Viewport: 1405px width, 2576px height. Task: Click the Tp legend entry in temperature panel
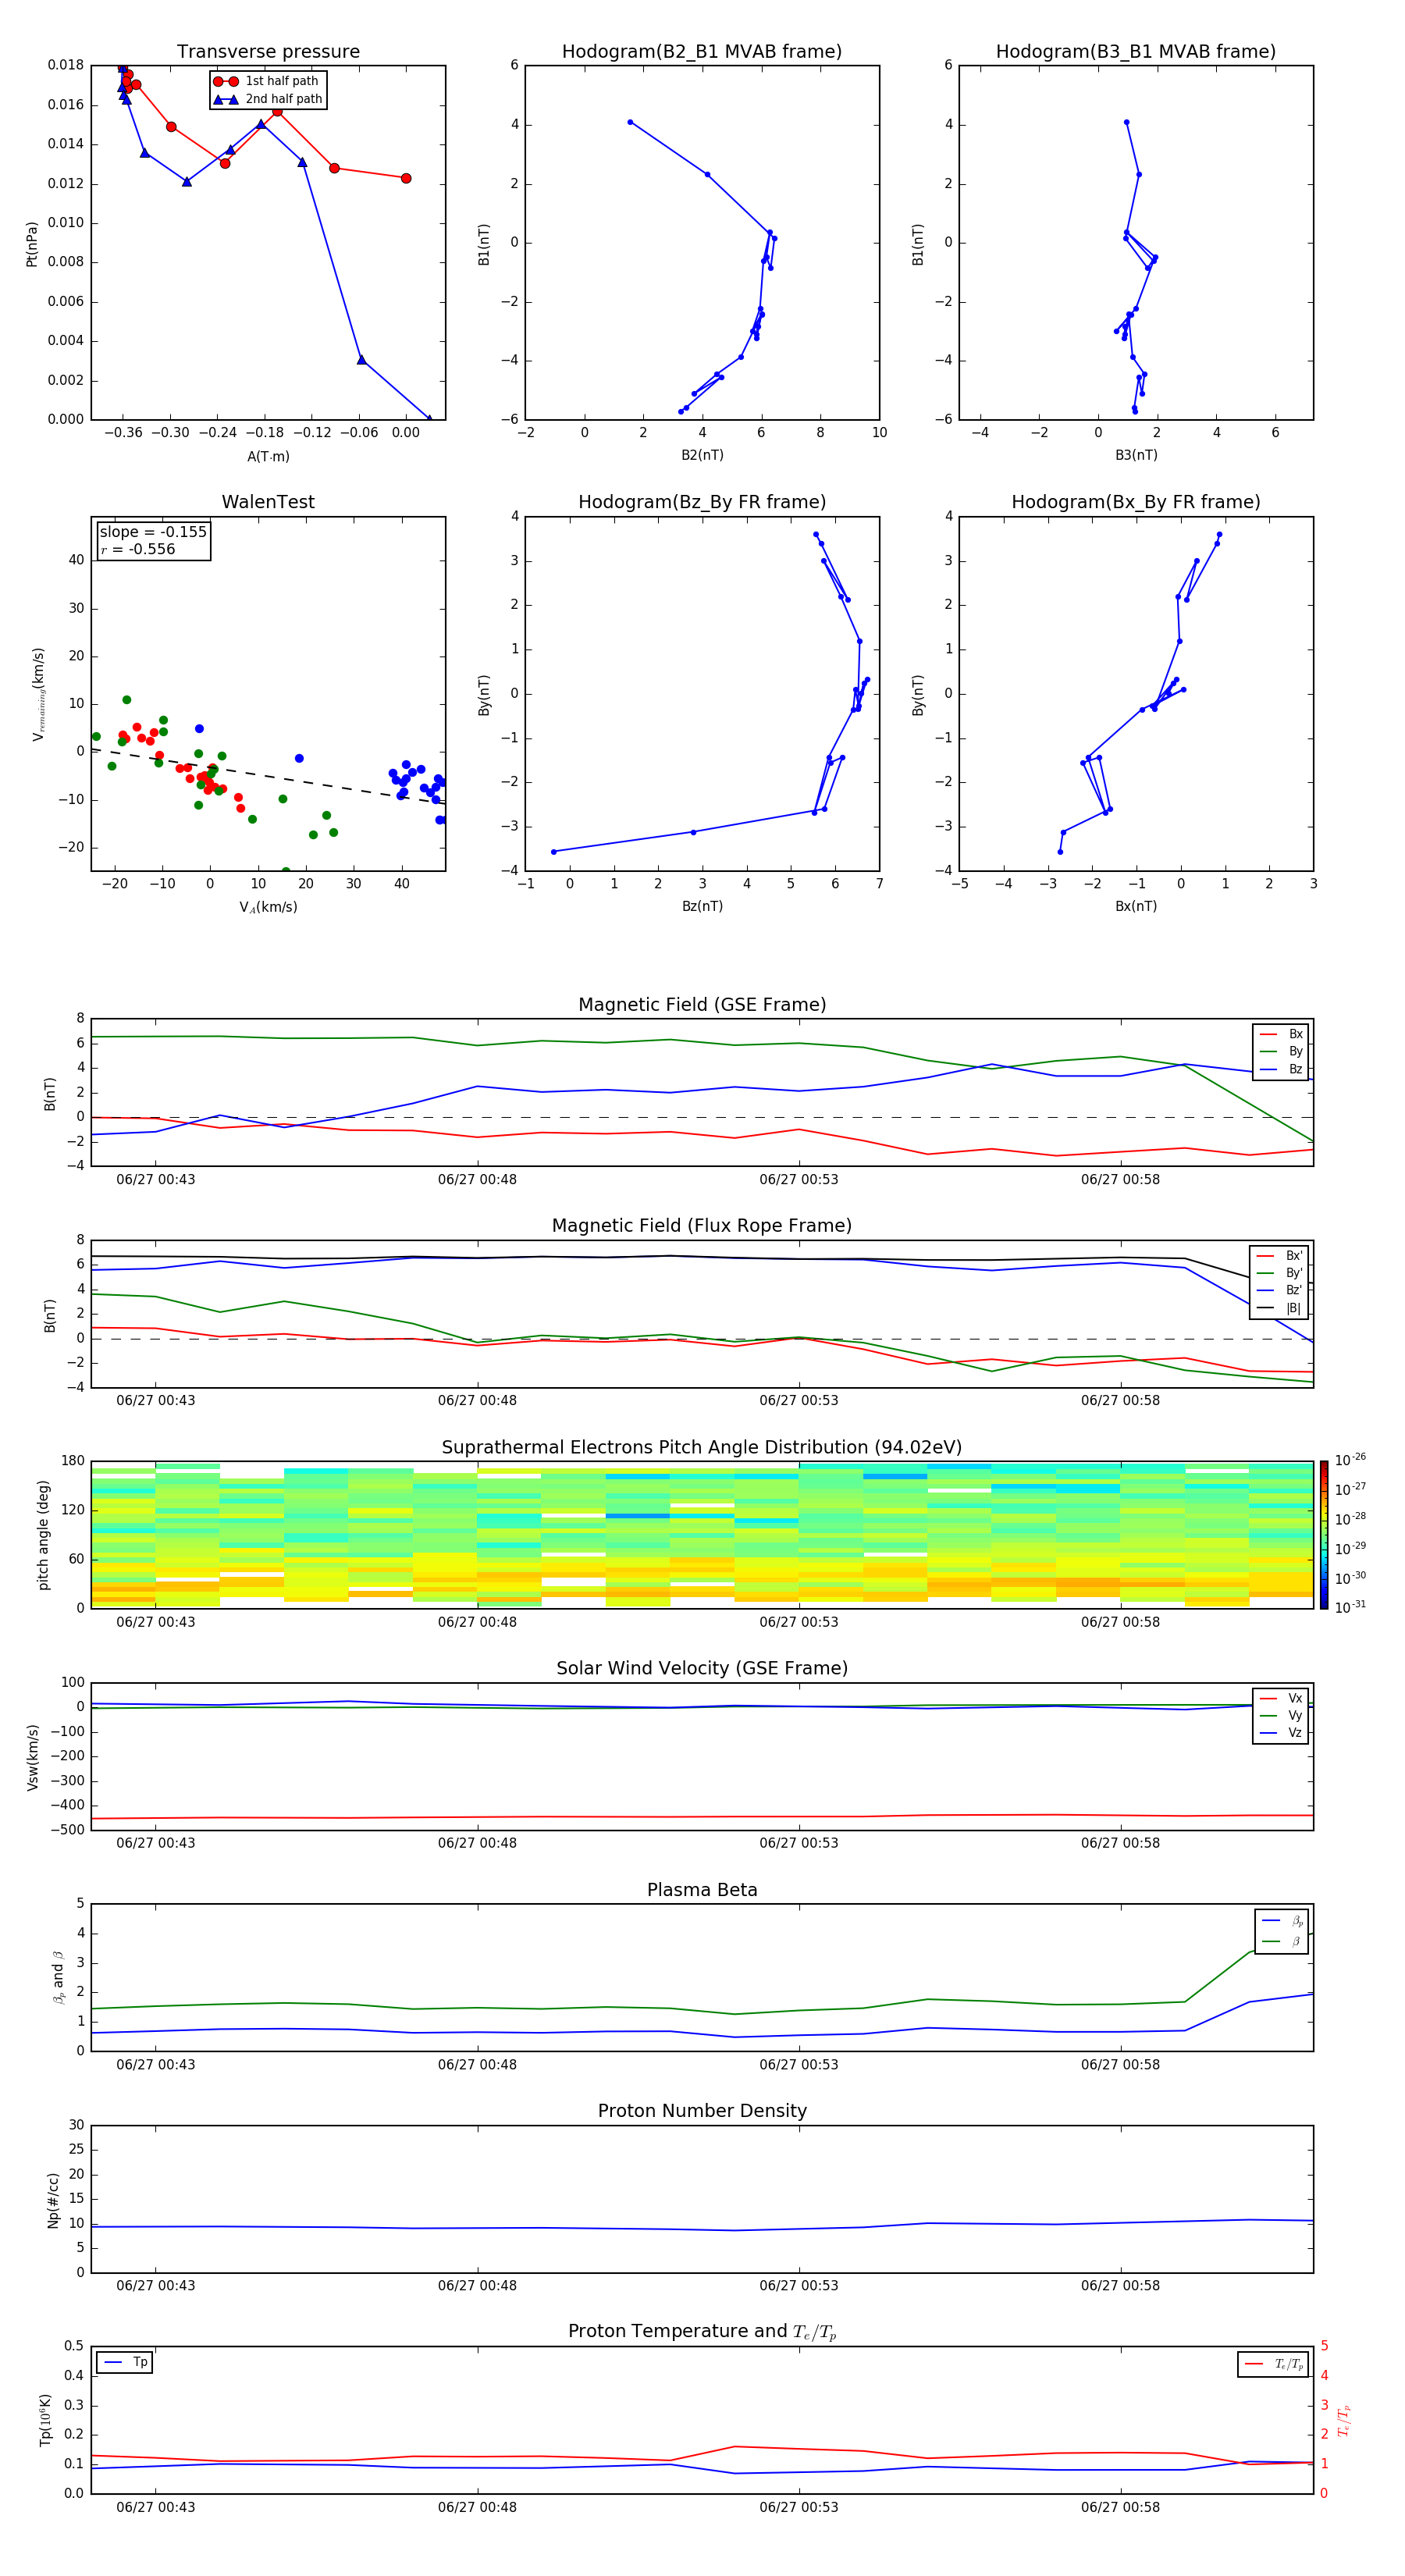point(125,2362)
